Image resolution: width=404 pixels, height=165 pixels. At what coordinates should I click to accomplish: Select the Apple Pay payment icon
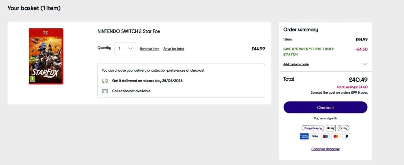[x=331, y=128]
